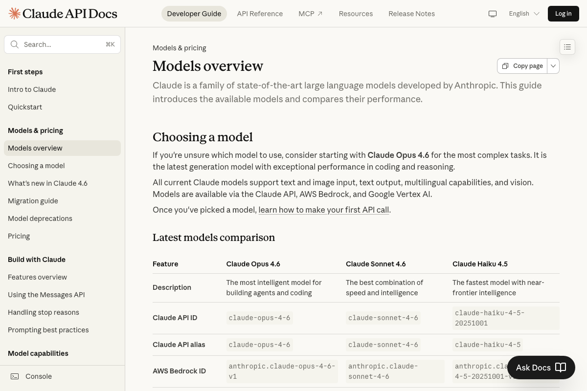Open the Quickstart sidebar page
This screenshot has width=587, height=391.
(x=25, y=107)
